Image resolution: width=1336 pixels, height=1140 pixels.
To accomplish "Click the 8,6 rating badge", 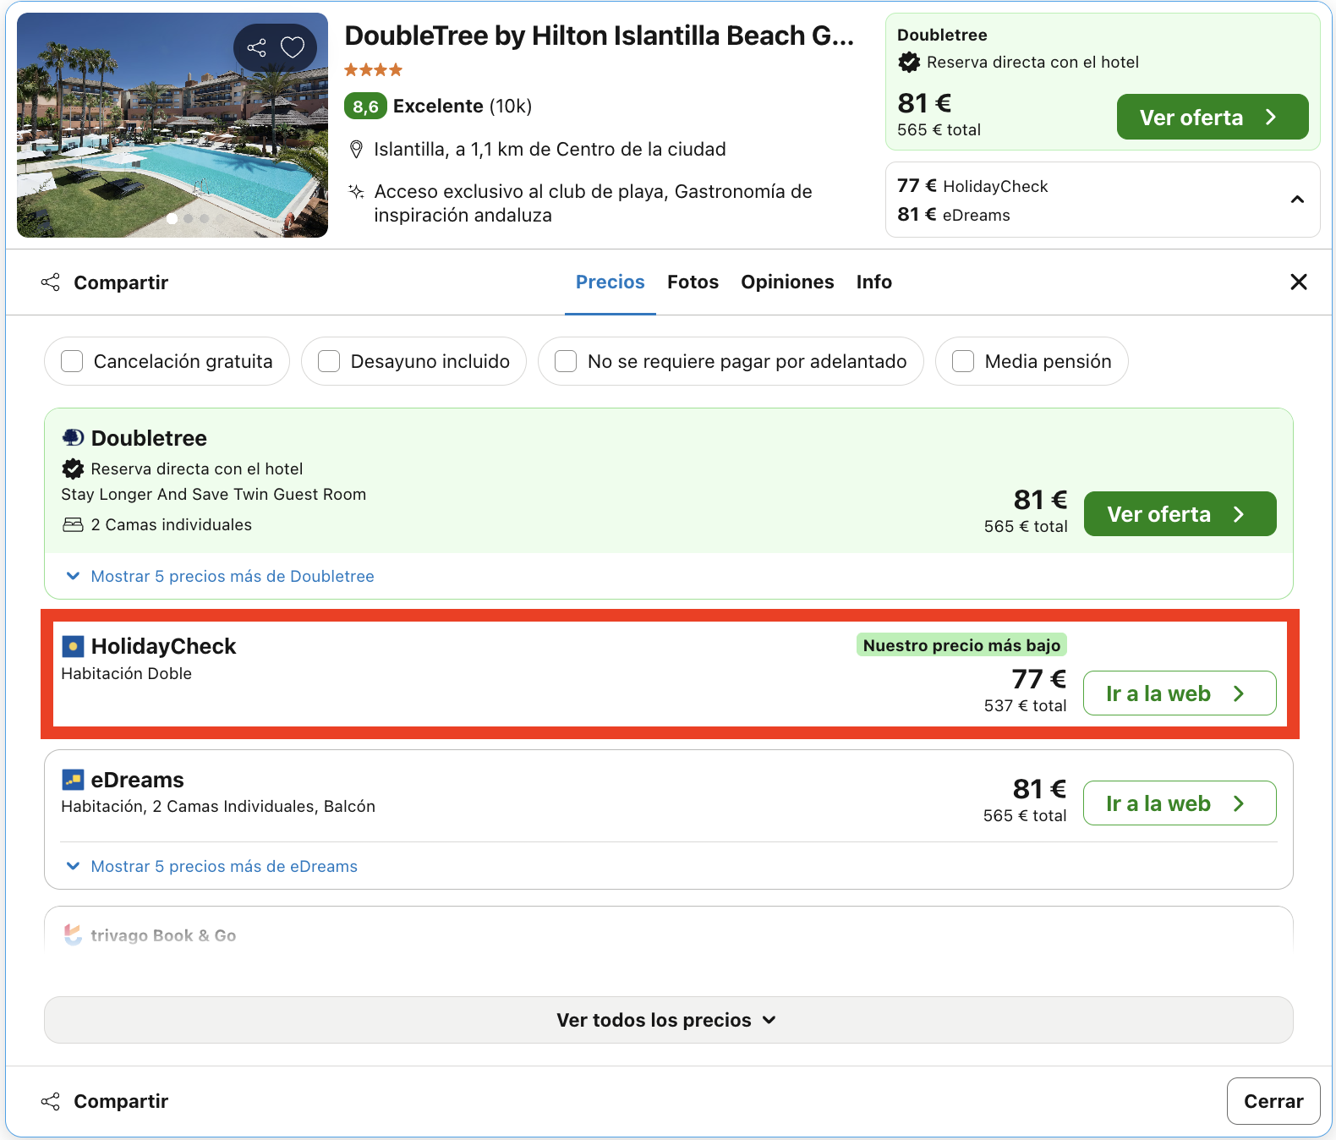I will 365,107.
